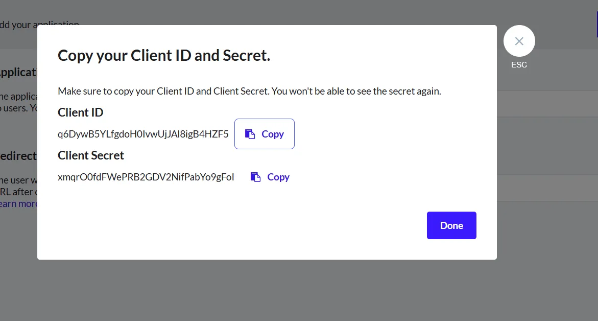Click the clipboard icon beside the Client Secret
The image size is (598, 321).
pos(255,177)
